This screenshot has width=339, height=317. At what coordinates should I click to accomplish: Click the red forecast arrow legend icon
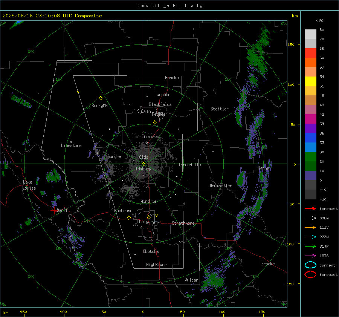click(310, 208)
